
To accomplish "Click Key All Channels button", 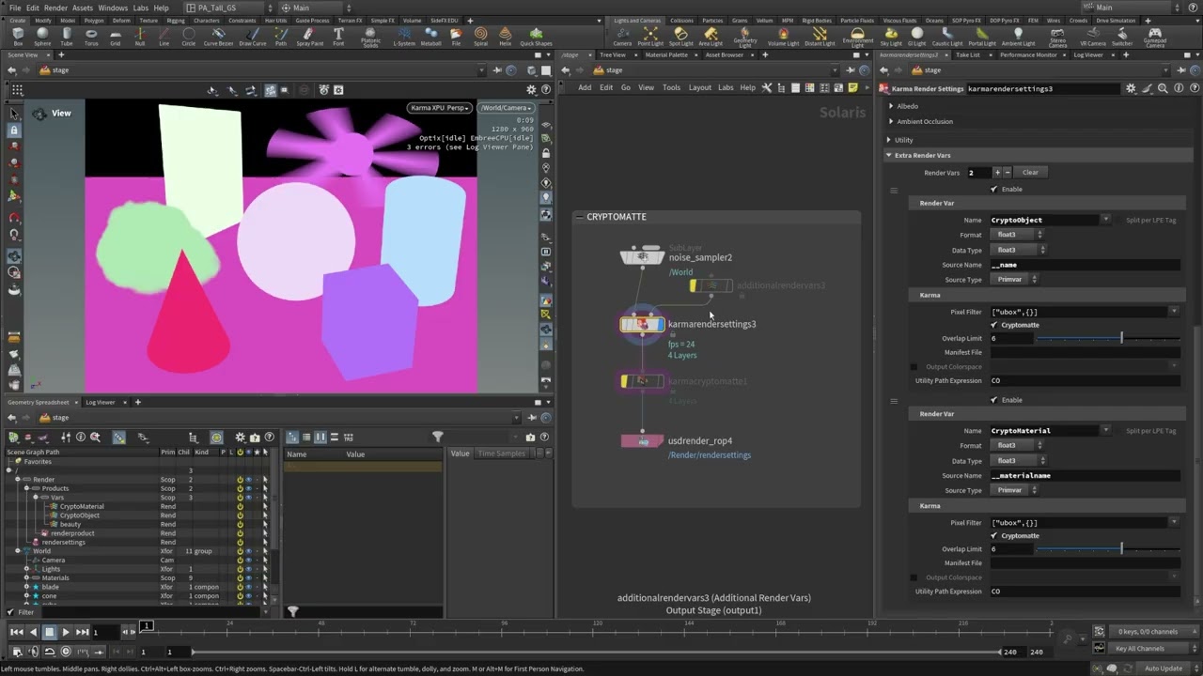I will 1139,649.
